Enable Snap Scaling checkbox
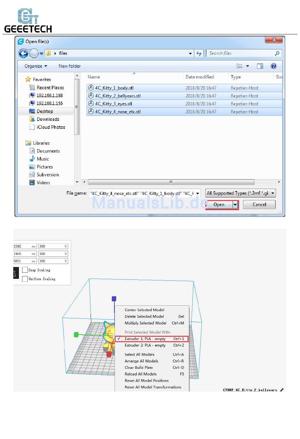 tap(25, 270)
